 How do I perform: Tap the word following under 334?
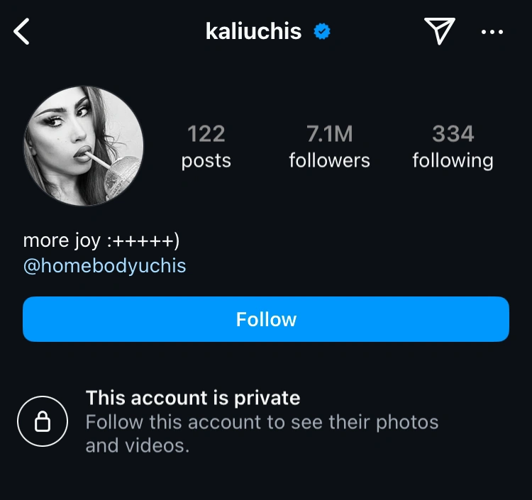click(x=453, y=161)
